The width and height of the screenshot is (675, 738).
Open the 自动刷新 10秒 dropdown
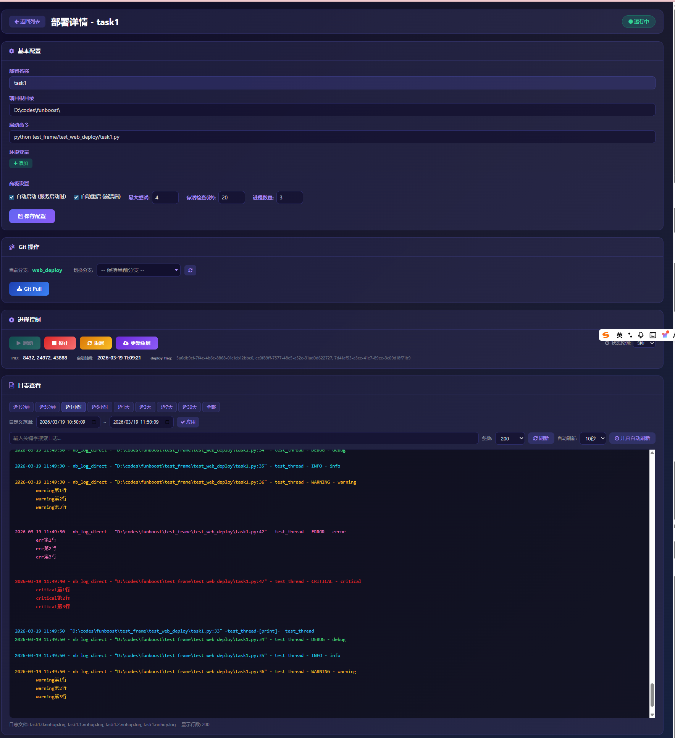point(593,439)
